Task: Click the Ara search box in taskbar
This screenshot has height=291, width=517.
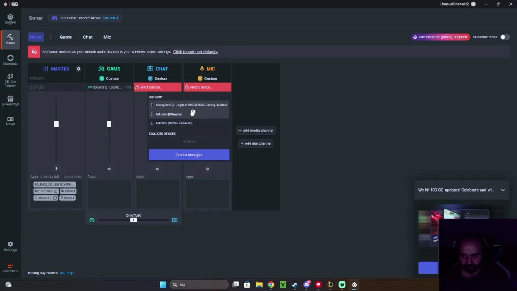Action: [x=199, y=285]
